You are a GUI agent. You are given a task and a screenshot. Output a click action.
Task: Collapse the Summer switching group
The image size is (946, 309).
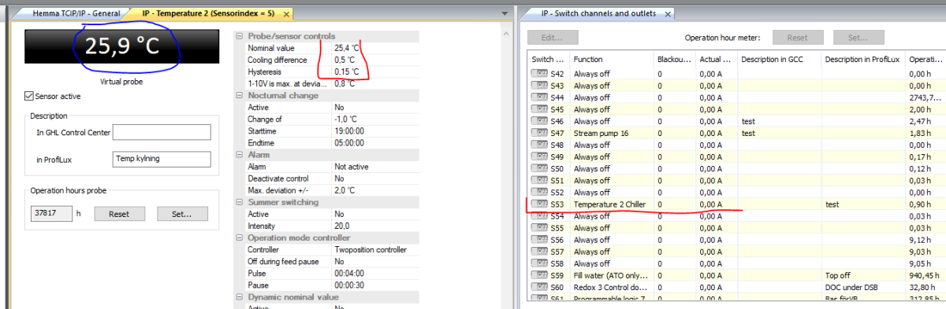(240, 202)
